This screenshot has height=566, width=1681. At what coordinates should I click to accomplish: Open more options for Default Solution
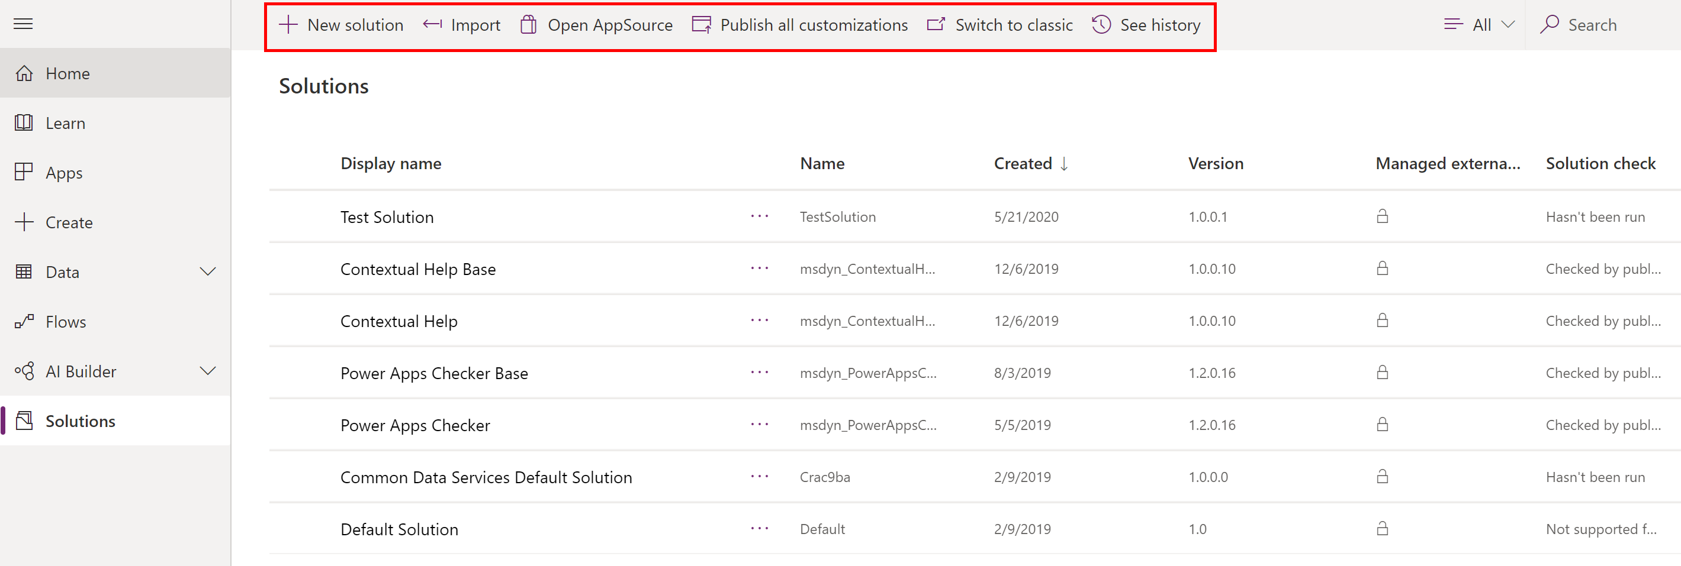coord(760,529)
